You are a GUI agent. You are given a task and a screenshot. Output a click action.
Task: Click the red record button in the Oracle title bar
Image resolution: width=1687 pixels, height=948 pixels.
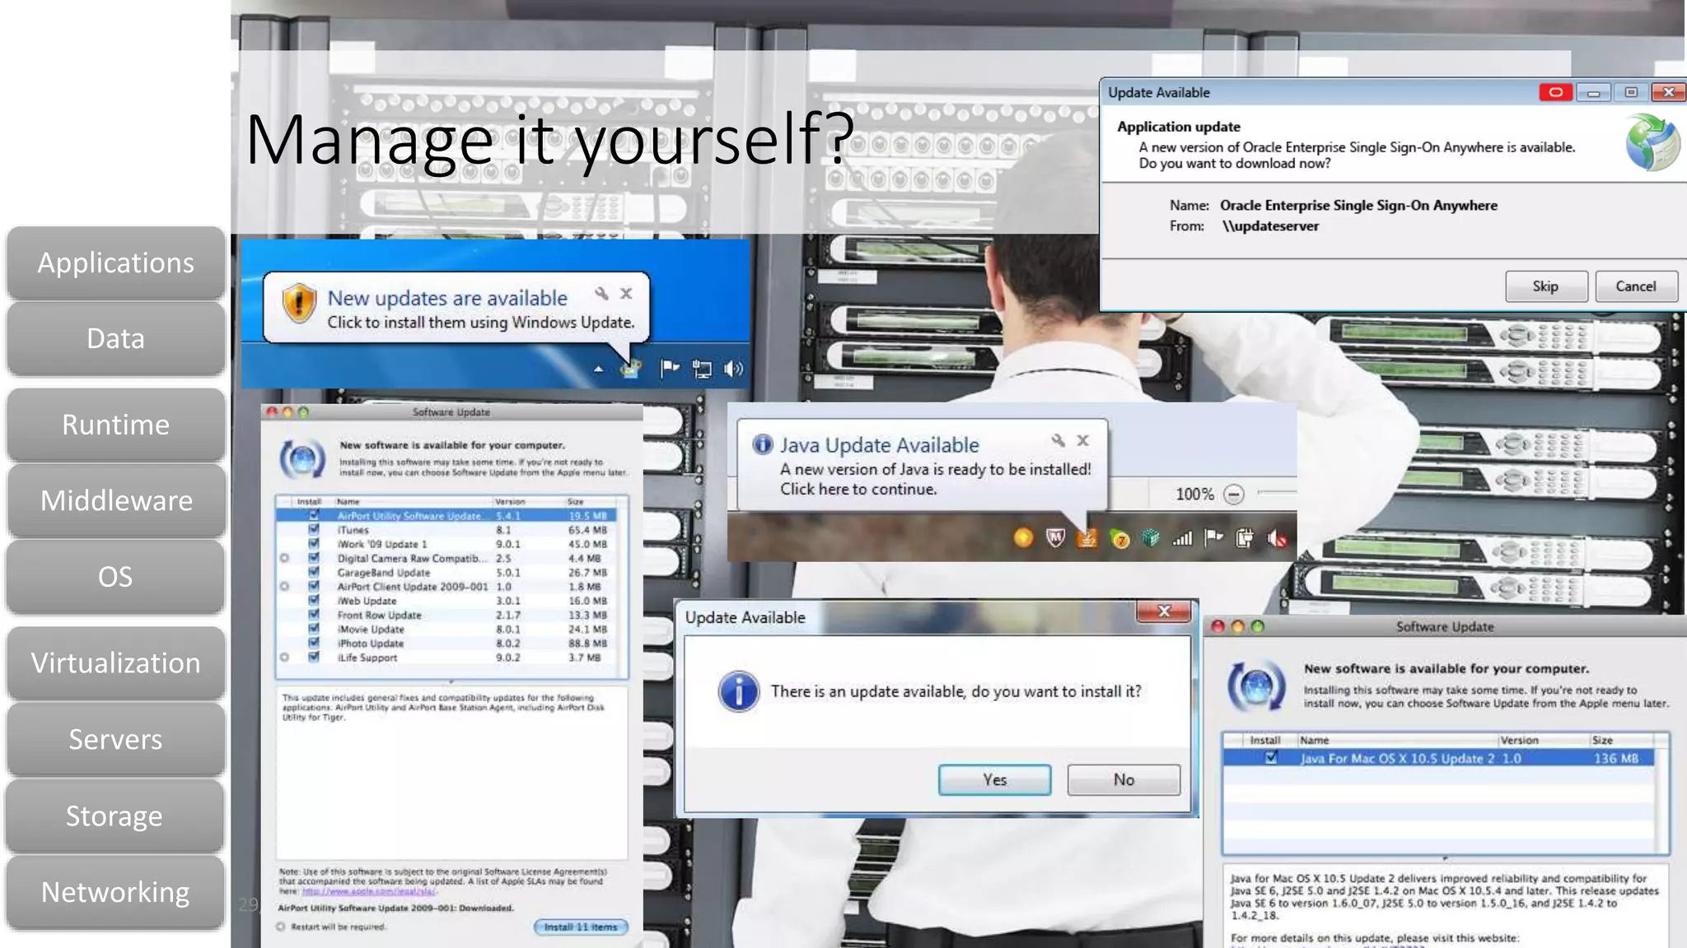coord(1555,92)
